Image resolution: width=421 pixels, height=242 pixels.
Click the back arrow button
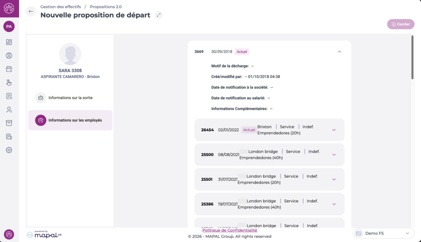tap(31, 12)
